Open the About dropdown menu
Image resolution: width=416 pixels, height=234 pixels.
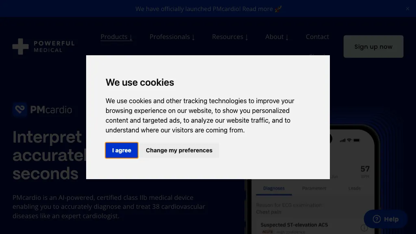(x=277, y=37)
